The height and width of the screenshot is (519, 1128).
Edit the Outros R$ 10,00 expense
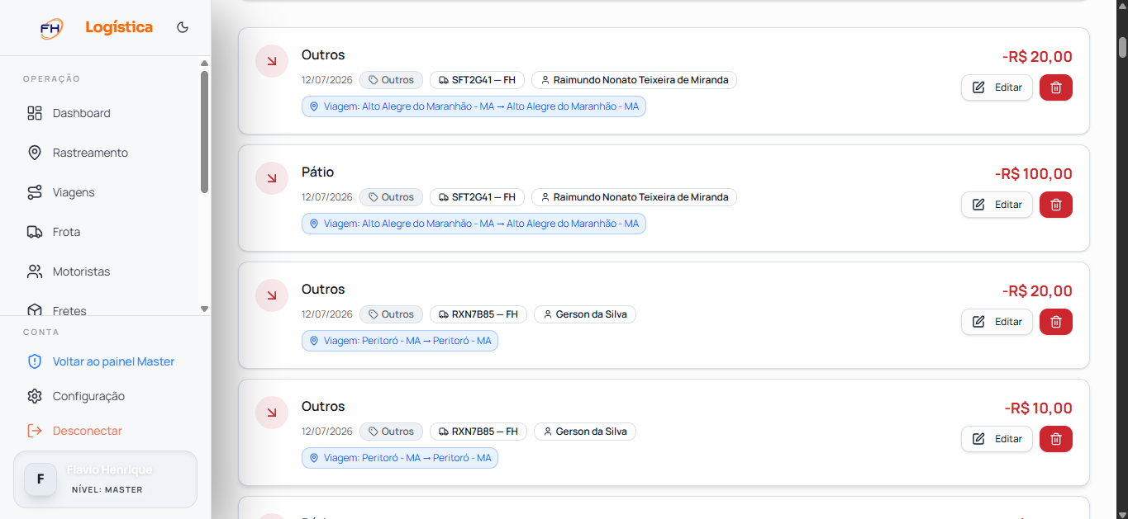pos(997,439)
